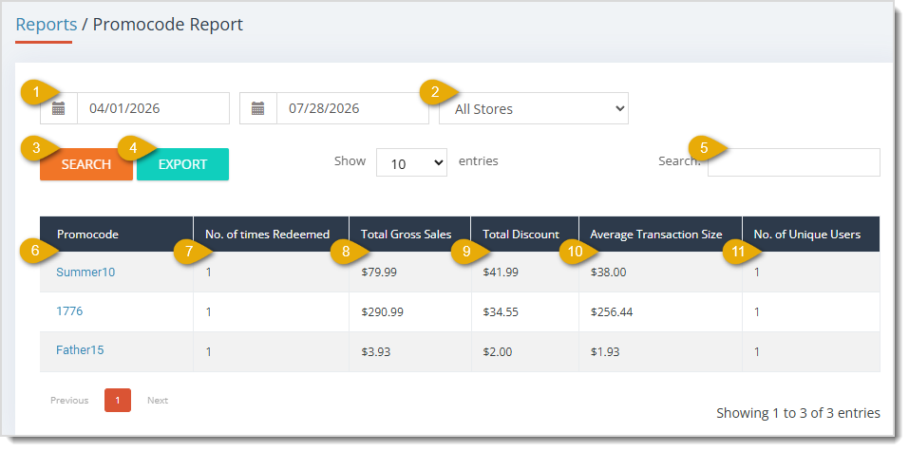Open the Father15 promocode link
Image resolution: width=909 pixels, height=451 pixels.
[x=80, y=350]
